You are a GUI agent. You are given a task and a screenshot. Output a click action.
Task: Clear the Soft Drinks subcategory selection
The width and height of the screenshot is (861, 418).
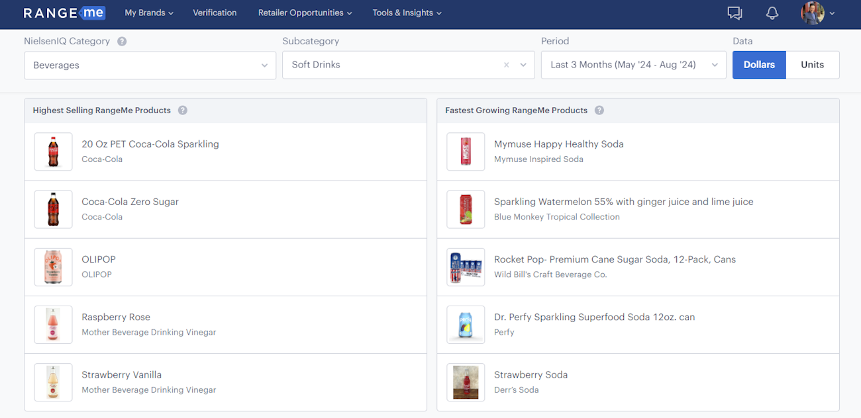(507, 65)
